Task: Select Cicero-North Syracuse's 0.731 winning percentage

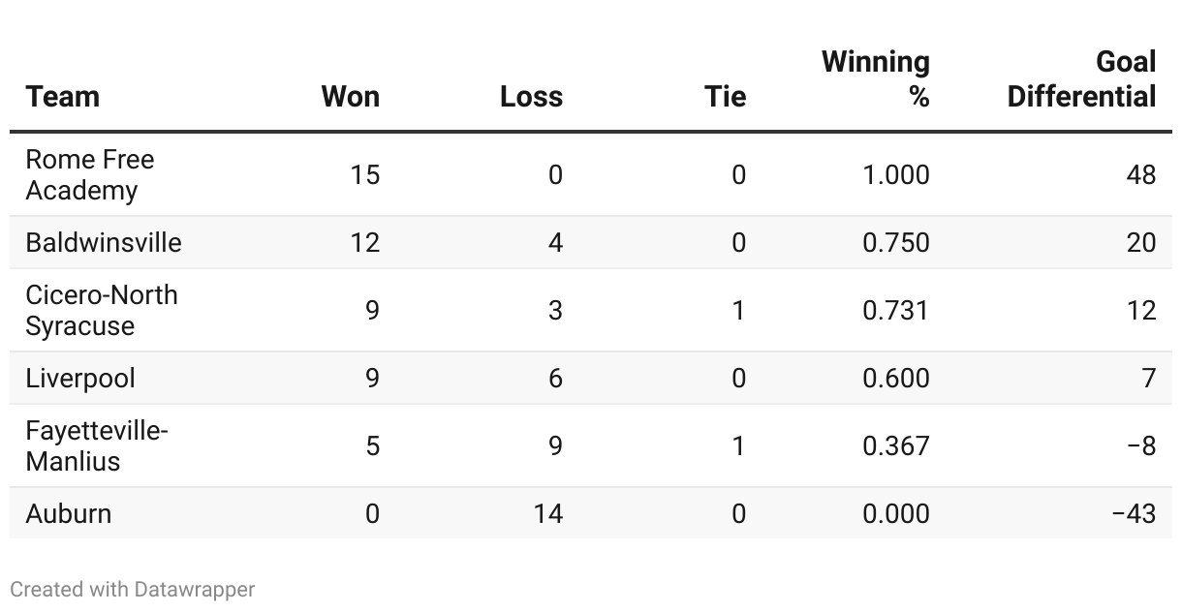Action: coord(896,310)
